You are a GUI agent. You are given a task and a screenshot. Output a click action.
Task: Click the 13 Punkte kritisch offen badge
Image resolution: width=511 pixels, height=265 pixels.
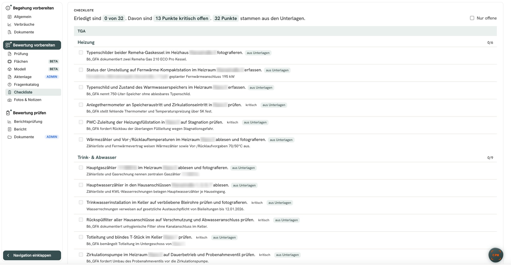pyautogui.click(x=182, y=18)
